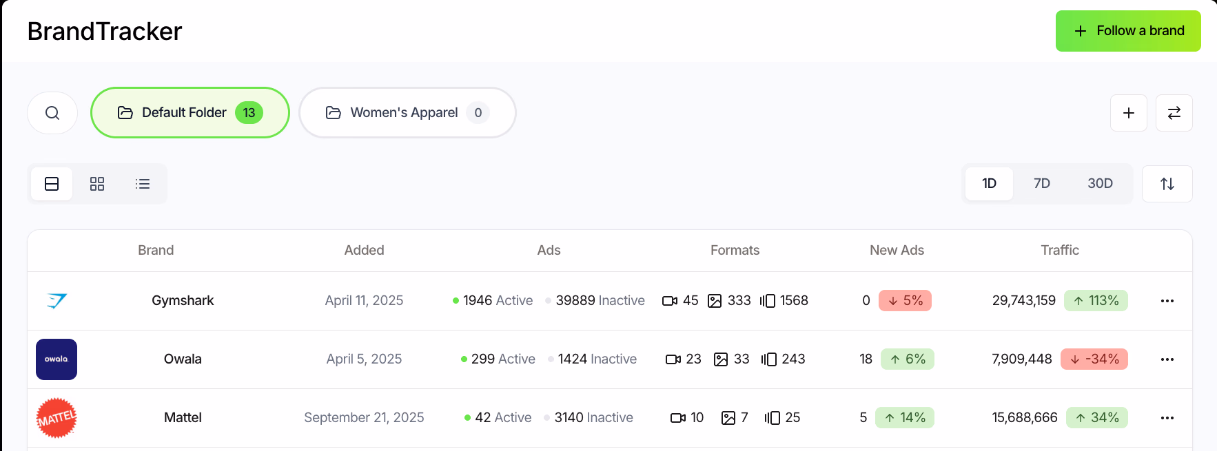This screenshot has height=451, width=1217.
Task: Click the 299 Active ads count
Action: (498, 359)
